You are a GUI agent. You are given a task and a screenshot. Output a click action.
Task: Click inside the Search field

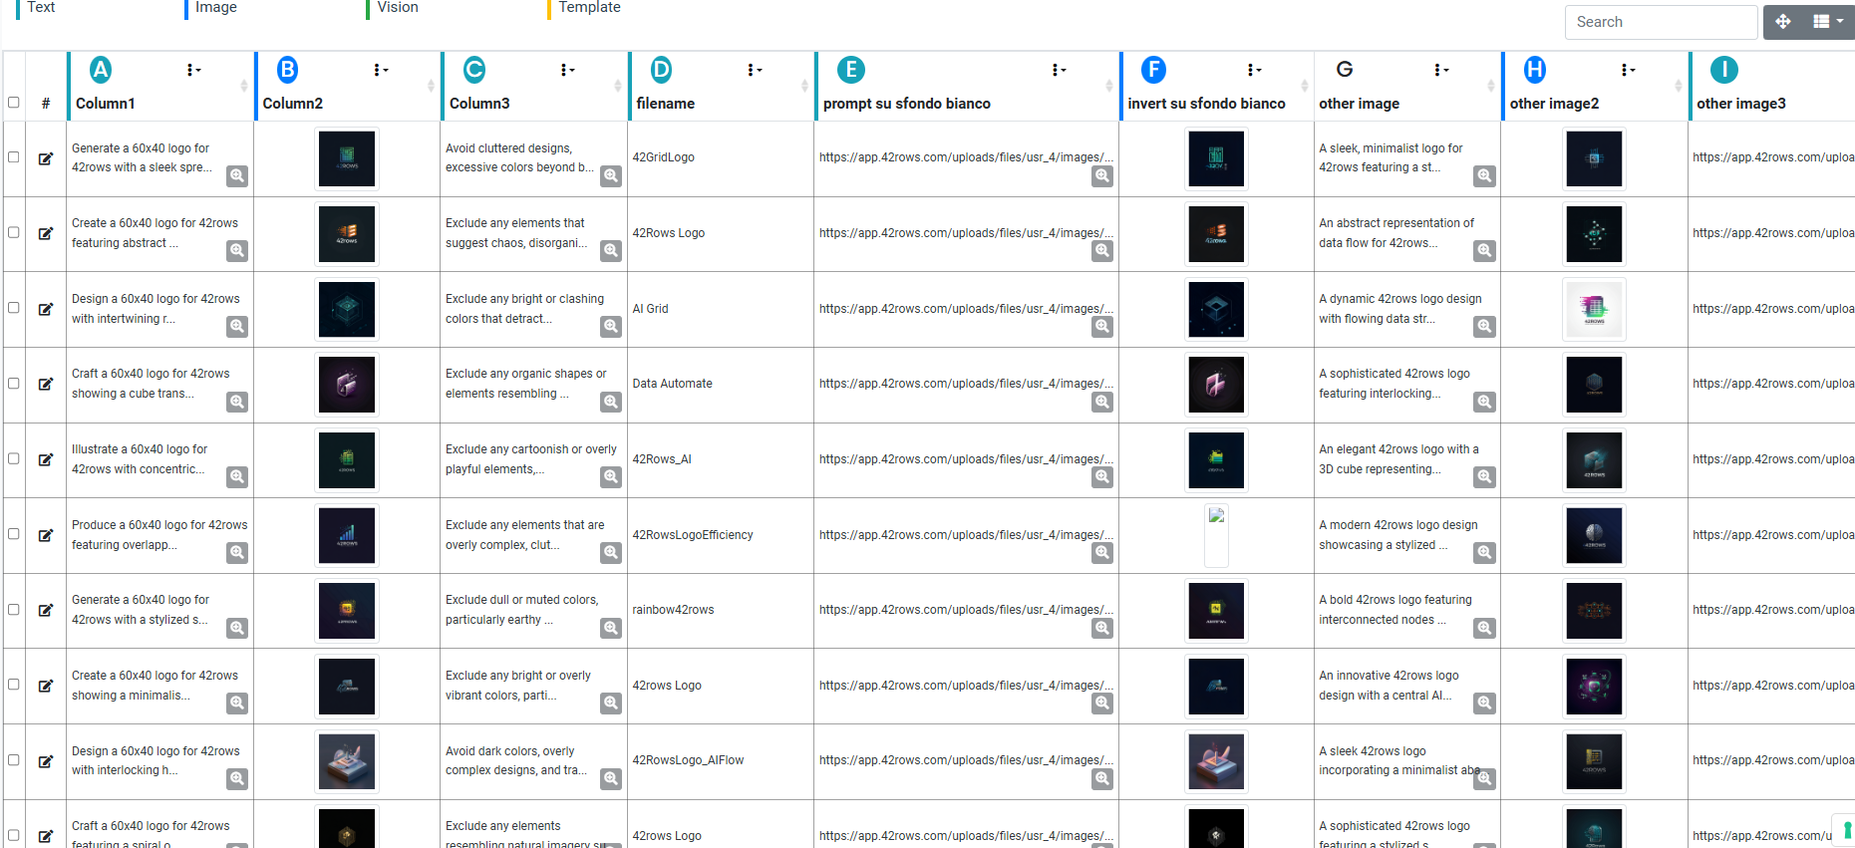pos(1661,22)
